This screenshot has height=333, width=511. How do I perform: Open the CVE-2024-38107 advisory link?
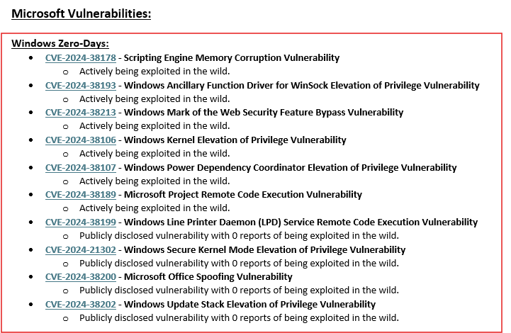(80, 168)
